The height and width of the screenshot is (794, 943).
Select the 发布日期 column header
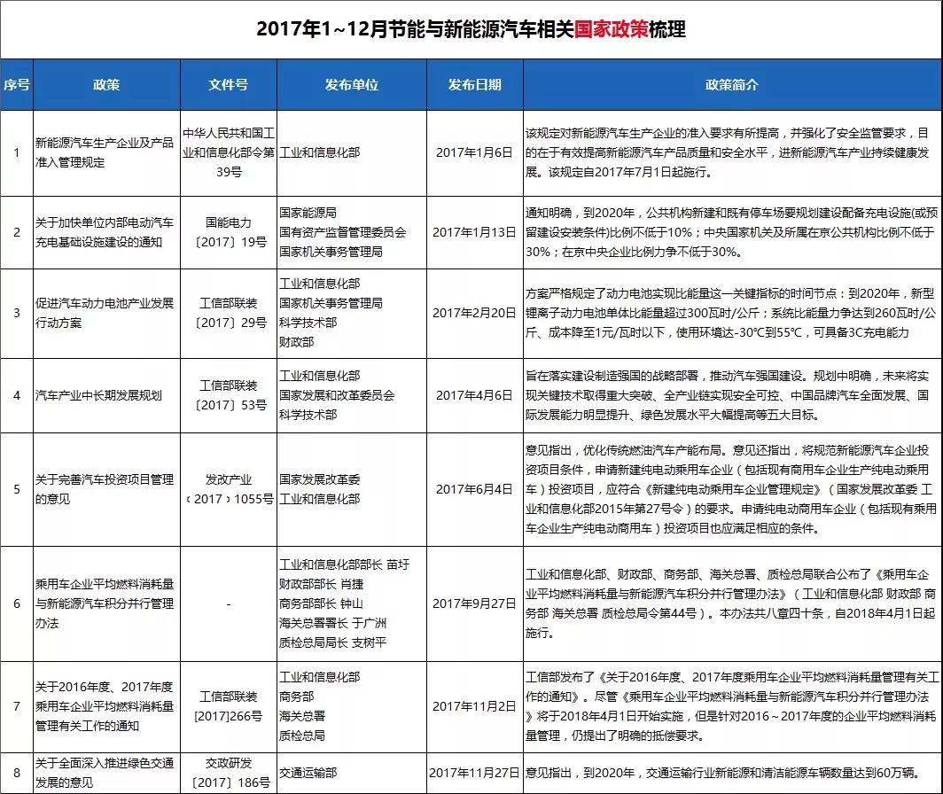click(474, 85)
